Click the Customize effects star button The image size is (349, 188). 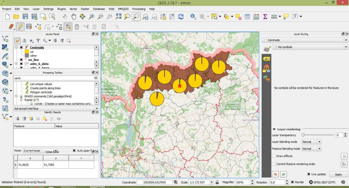[x=344, y=156]
